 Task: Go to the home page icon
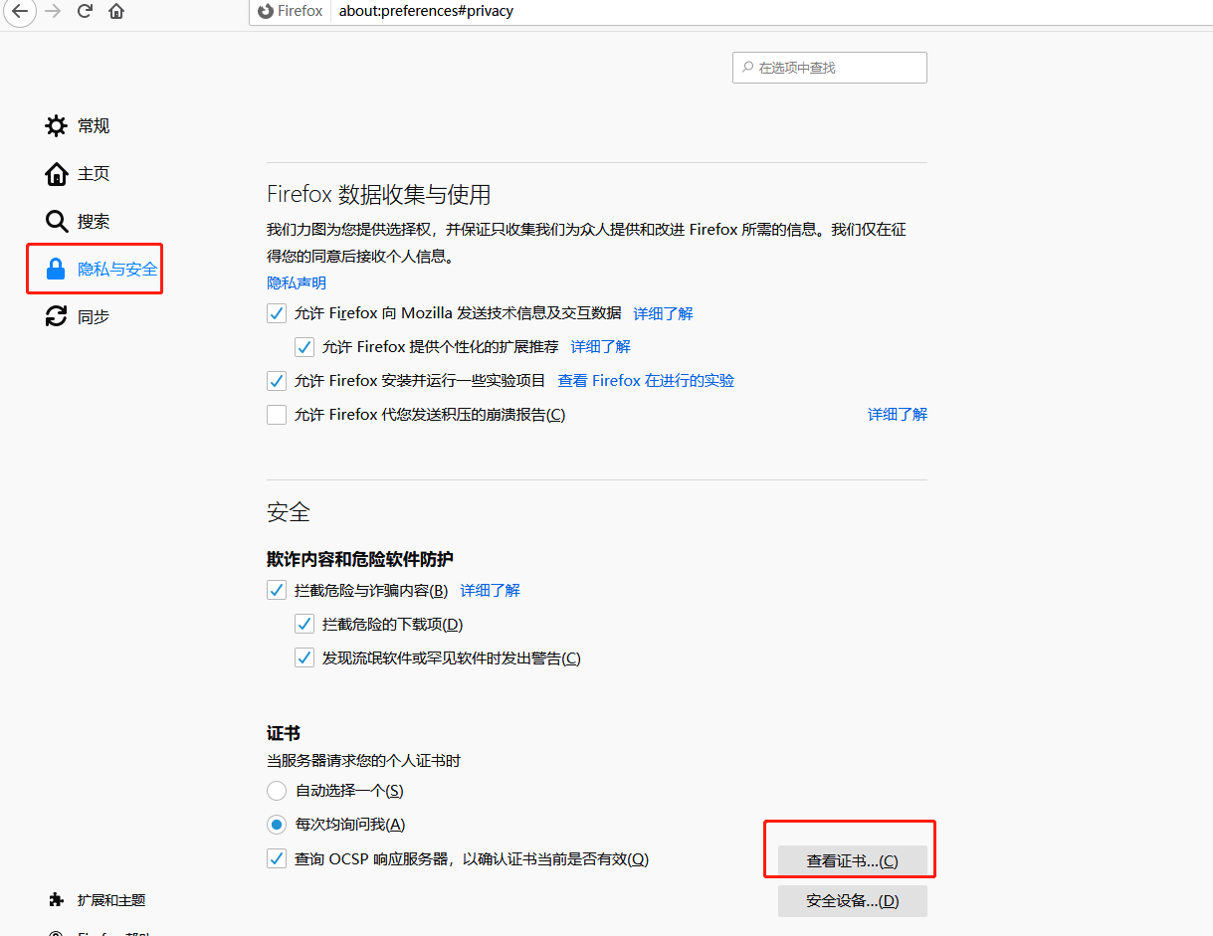point(116,12)
